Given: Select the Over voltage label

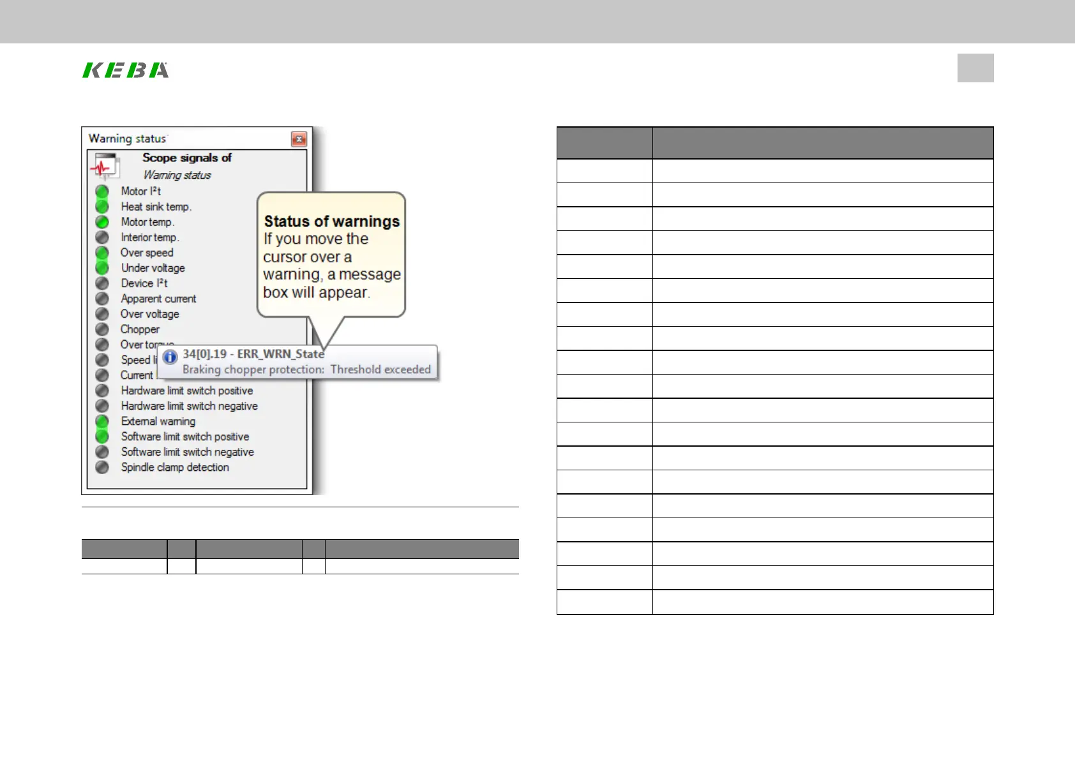Looking at the screenshot, I should point(150,314).
